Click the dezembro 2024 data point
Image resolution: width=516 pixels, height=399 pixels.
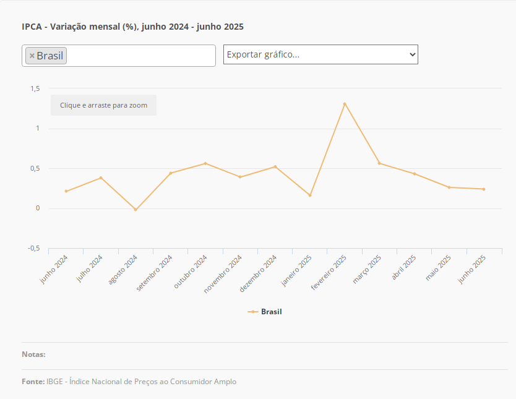[x=275, y=166]
